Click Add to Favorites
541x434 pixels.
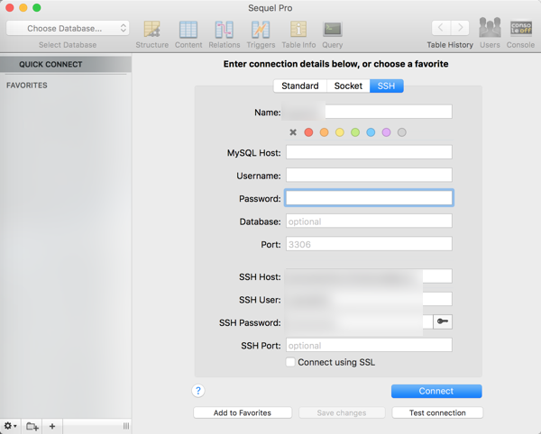243,412
